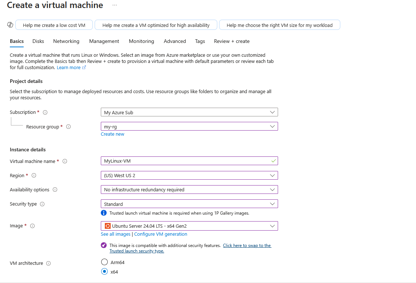Open the Availability options dropdown
Image resolution: width=416 pixels, height=283 pixels.
click(189, 190)
